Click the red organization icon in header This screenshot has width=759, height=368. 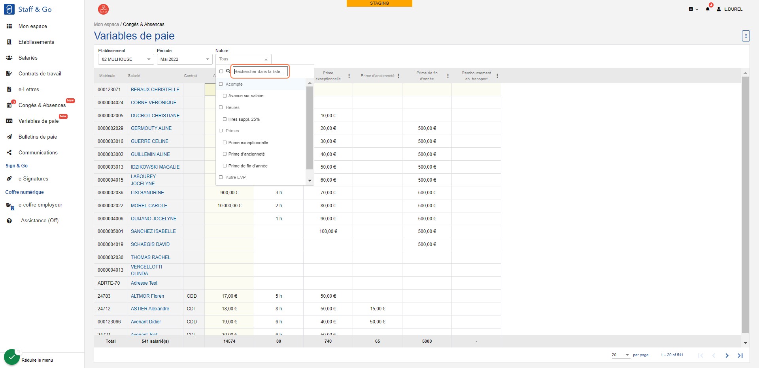pyautogui.click(x=103, y=9)
